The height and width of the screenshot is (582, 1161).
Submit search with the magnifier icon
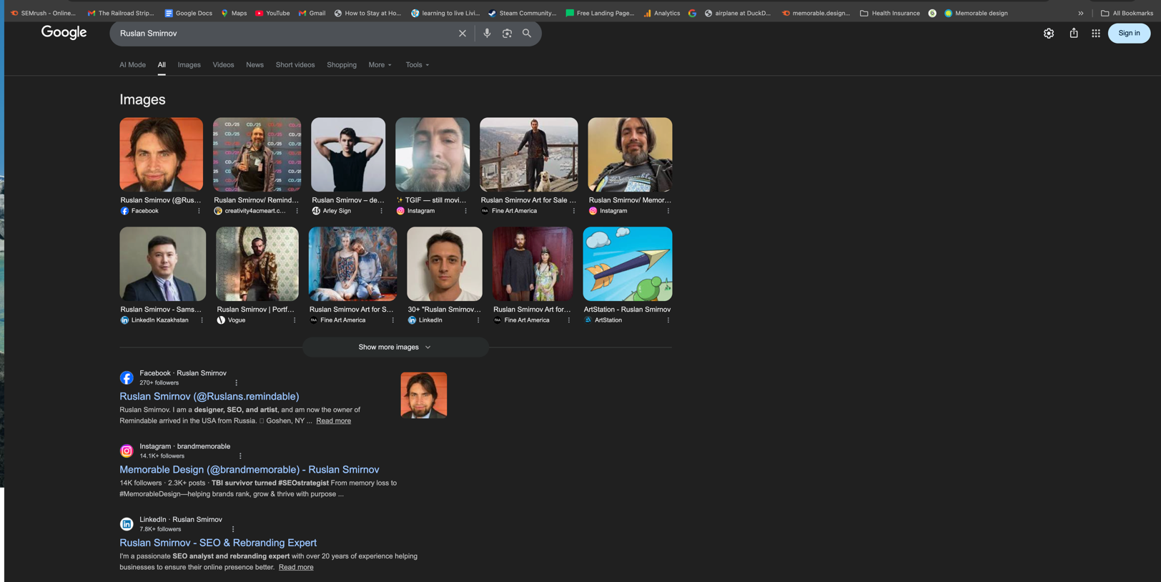click(x=527, y=34)
